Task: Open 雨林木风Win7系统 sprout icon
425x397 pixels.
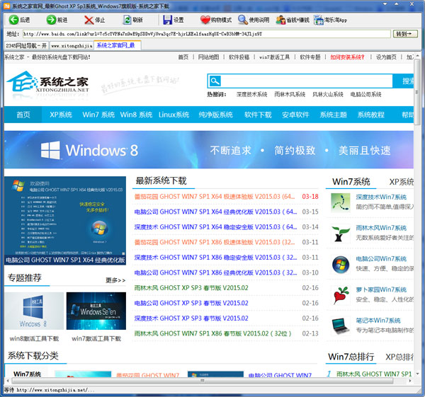Action: click(341, 234)
